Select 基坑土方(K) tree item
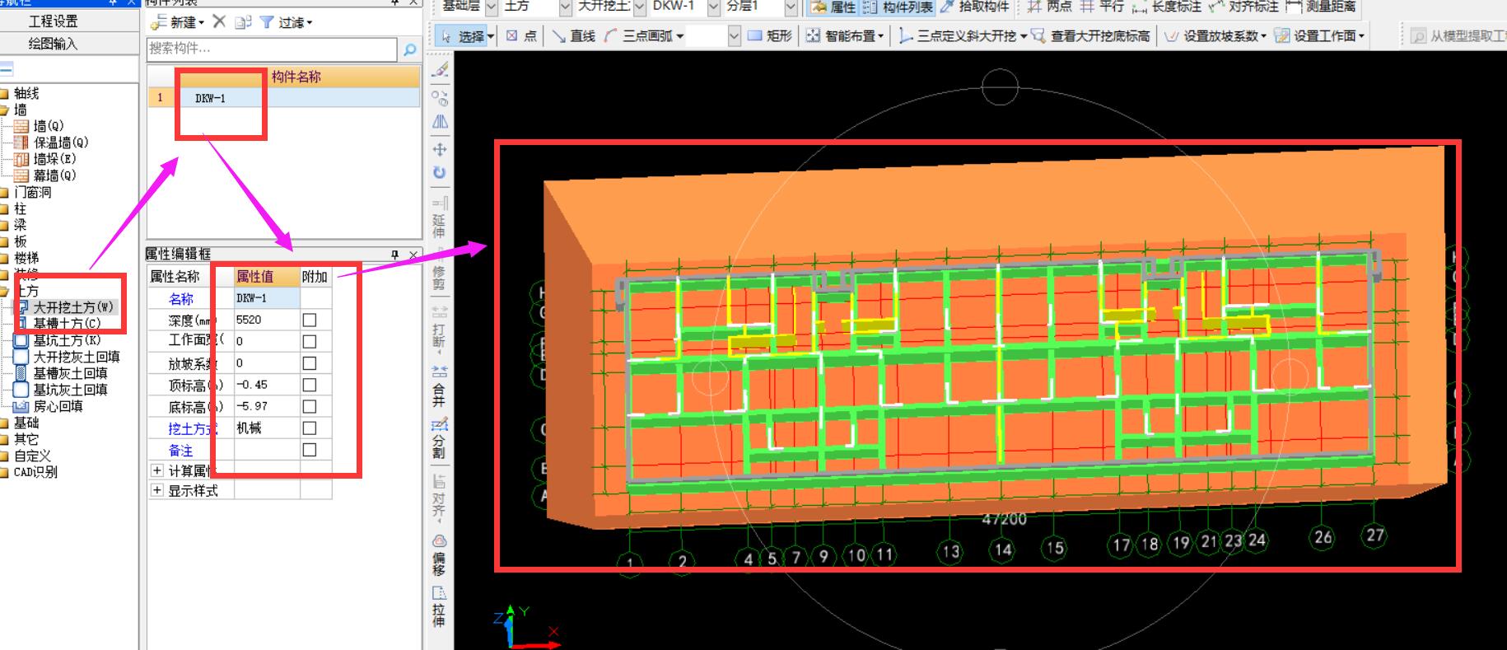 (x=67, y=340)
